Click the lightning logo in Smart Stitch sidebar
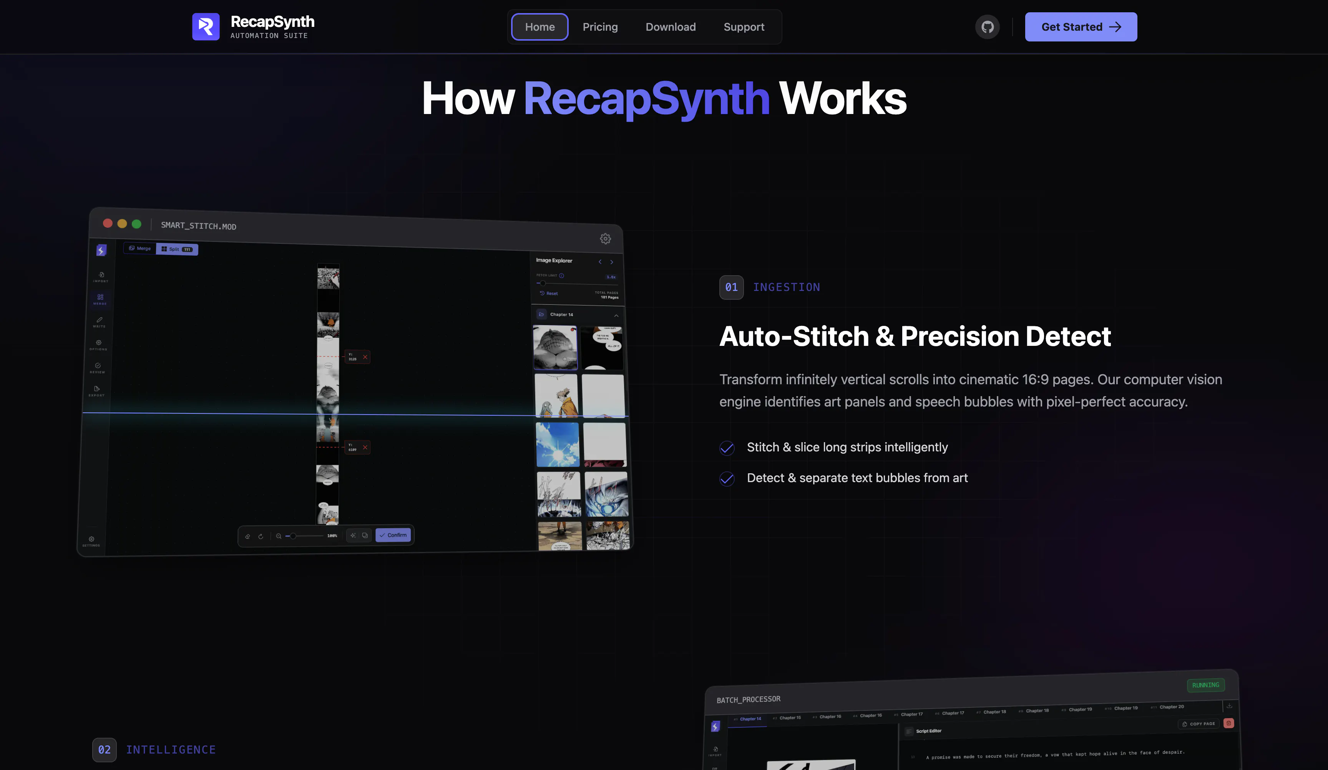This screenshot has height=770, width=1328. pyautogui.click(x=101, y=251)
